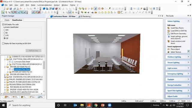Click the blue cube 3D view icon
Screen dimensions: 192x108
click(x=44, y=9)
